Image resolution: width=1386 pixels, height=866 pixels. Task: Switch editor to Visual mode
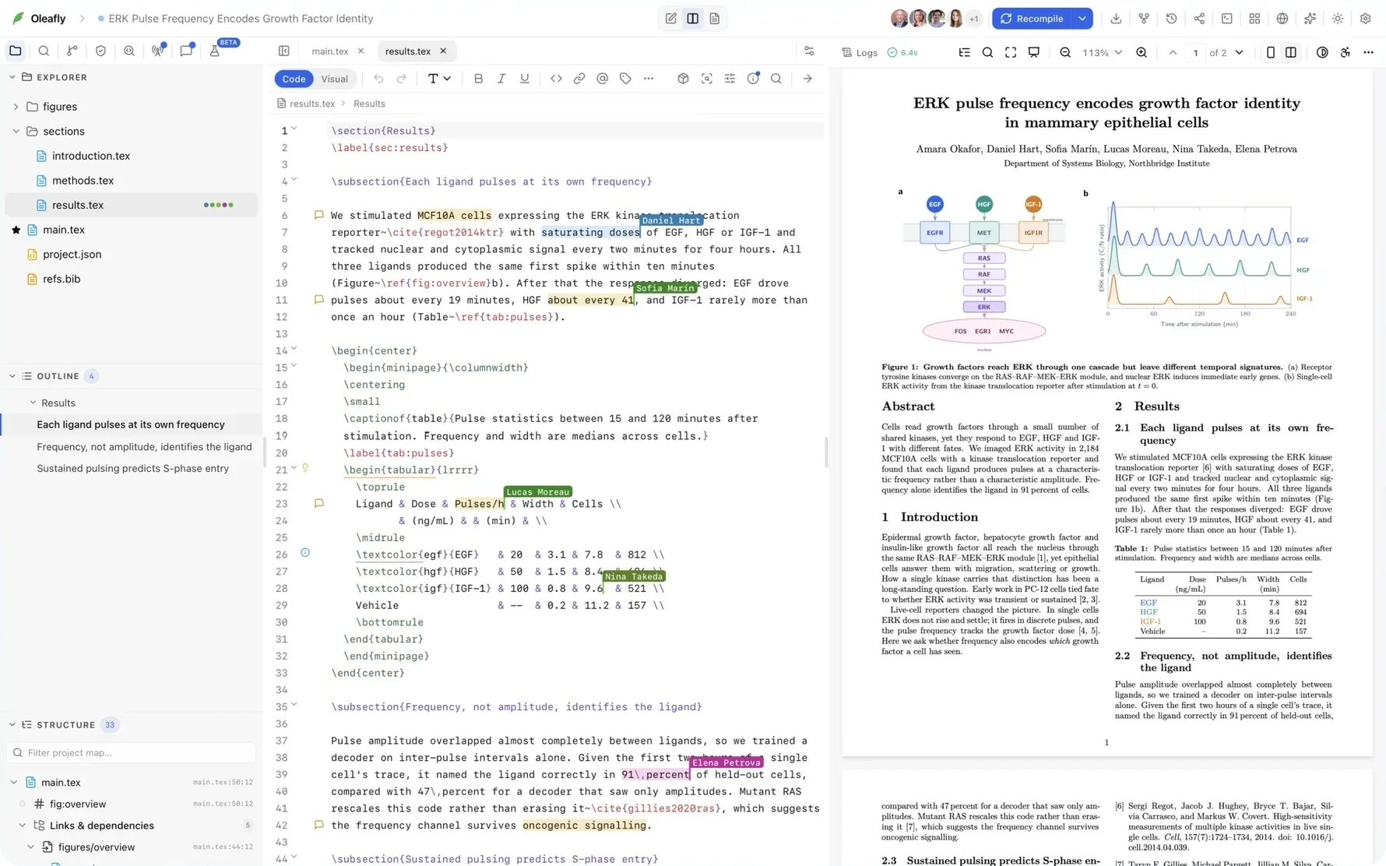click(x=334, y=79)
